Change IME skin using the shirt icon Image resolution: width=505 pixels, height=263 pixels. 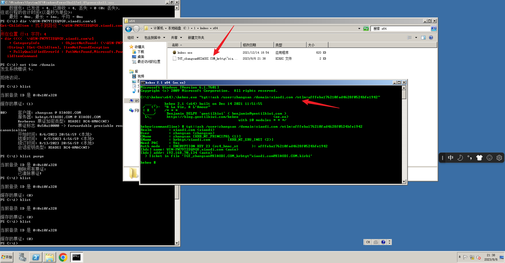pyautogui.click(x=479, y=157)
